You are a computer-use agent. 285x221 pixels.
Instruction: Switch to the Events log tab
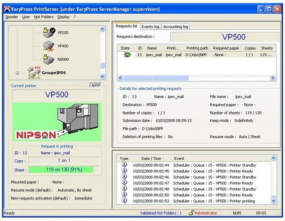151,27
